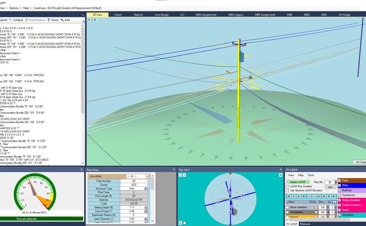Open the KML tab
366x226 pixels.
pos(324,15)
